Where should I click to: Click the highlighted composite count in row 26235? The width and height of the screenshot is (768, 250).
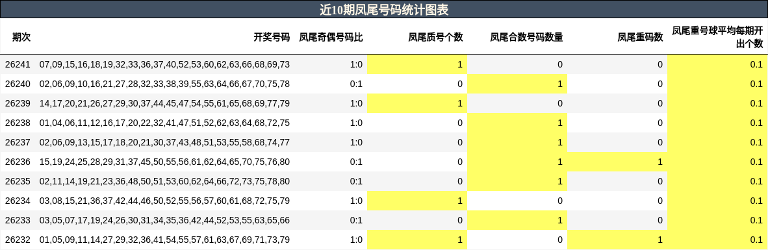point(517,182)
